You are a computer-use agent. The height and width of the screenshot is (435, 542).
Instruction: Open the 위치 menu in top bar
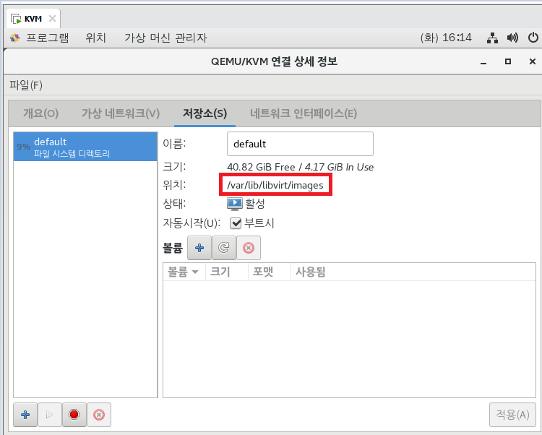tap(95, 38)
